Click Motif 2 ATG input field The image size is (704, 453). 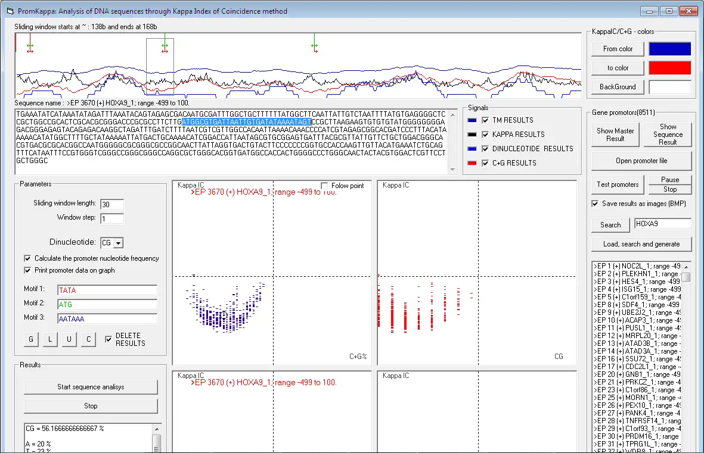pos(107,305)
